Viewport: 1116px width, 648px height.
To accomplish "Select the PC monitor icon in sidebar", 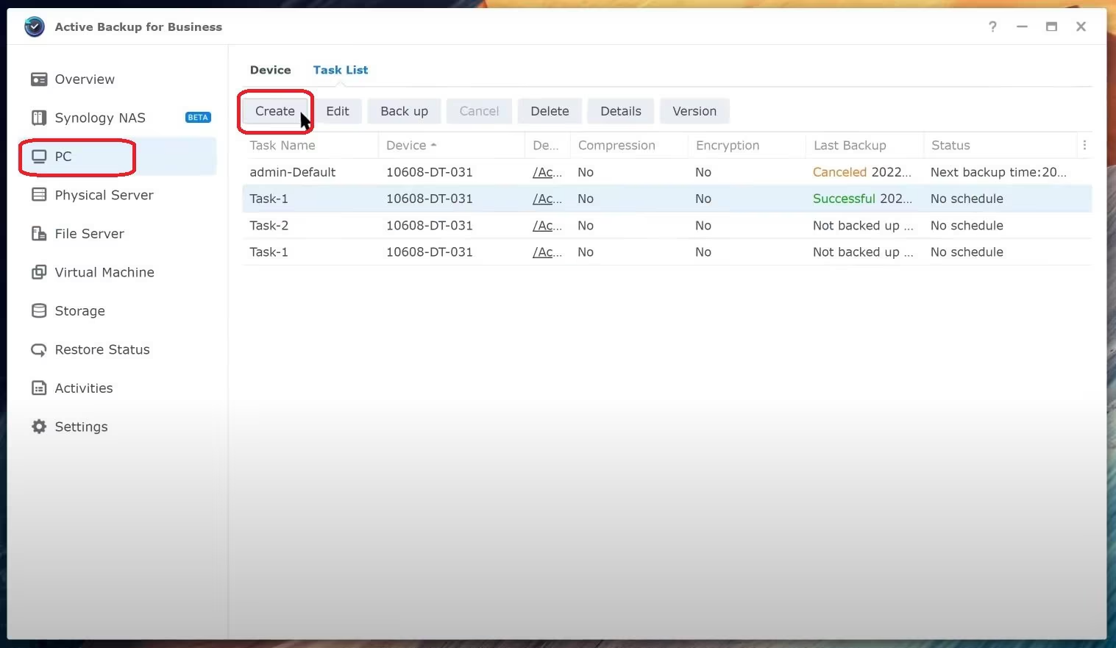I will click(39, 157).
